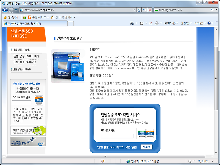Toggle the Compatibility View icon

click(139, 10)
